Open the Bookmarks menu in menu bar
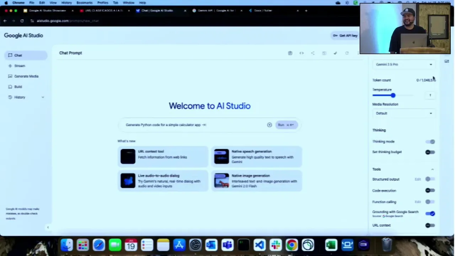455x256 pixels. tap(84, 2)
